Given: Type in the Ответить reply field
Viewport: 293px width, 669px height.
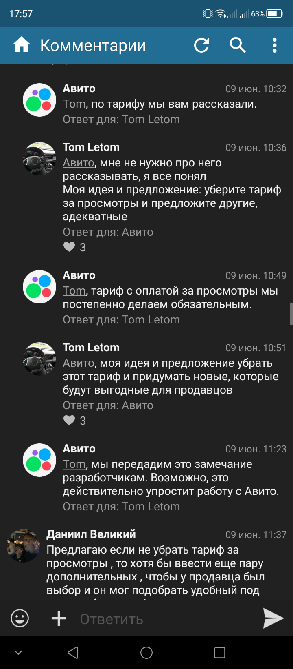Looking at the screenshot, I should point(163,619).
